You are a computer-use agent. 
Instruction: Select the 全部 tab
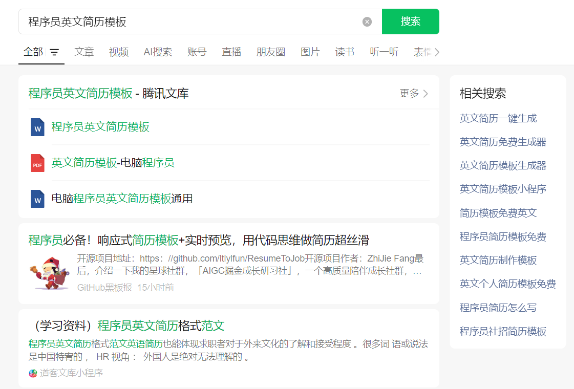pyautogui.click(x=33, y=52)
